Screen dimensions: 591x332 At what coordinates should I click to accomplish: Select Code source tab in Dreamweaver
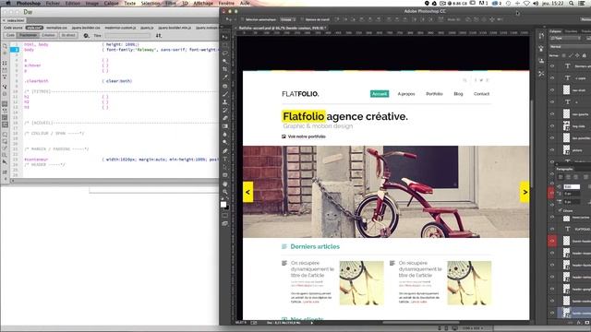pos(13,28)
